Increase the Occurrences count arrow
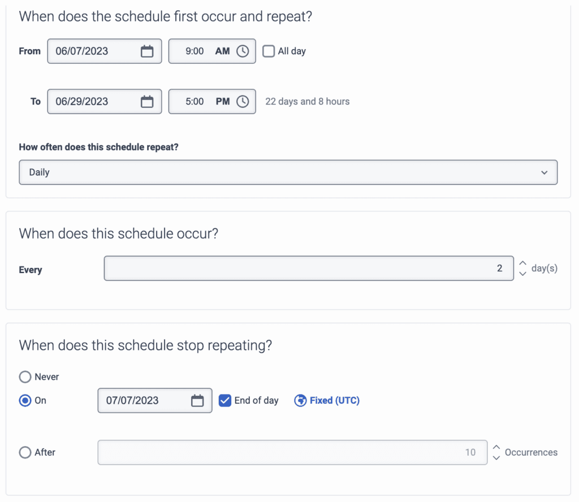The image size is (579, 502). [x=496, y=447]
